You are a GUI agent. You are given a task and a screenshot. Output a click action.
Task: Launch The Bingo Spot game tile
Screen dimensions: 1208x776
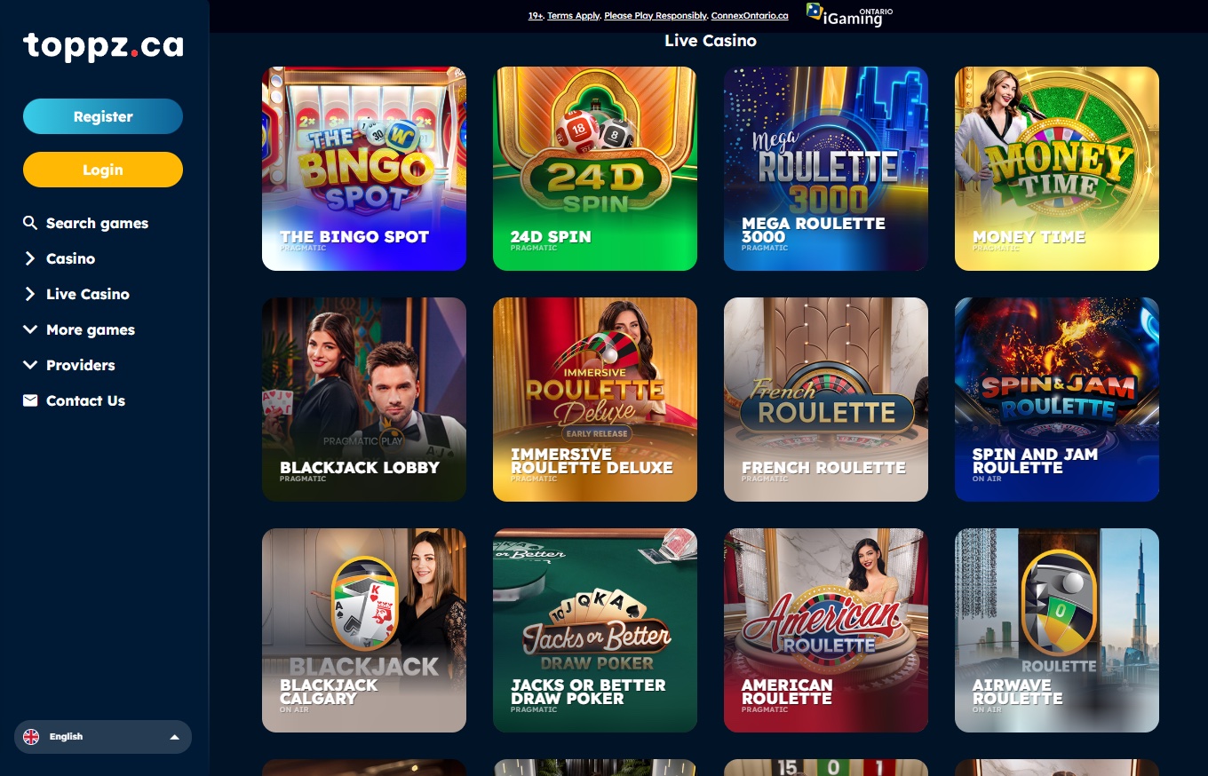(x=364, y=169)
